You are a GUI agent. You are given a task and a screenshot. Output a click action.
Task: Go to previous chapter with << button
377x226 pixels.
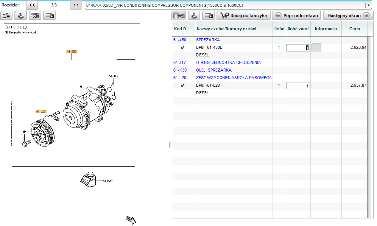[32, 5]
